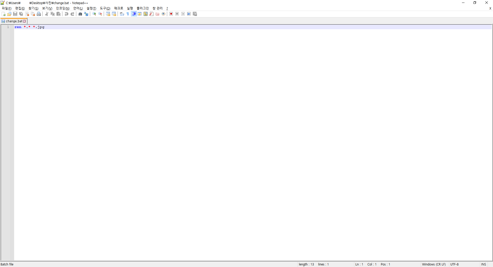Cut selection using scissors icon
This screenshot has width=493, height=267.
(x=47, y=14)
